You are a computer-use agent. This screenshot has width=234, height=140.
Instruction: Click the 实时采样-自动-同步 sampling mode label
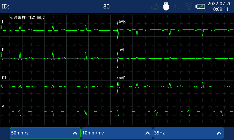pos(27,17)
